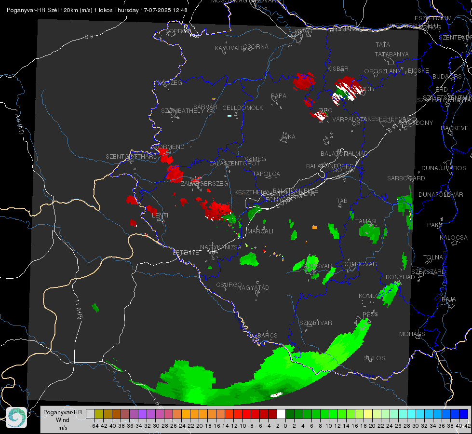The height and width of the screenshot is (434, 472).
Task: Click the TAPOLCA city label
Action: click(x=266, y=174)
